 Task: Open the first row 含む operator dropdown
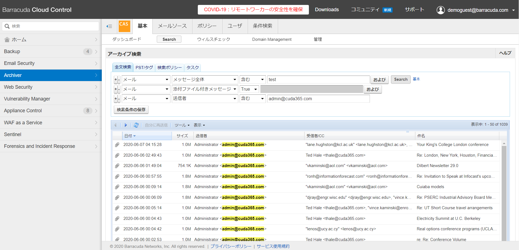253,79
